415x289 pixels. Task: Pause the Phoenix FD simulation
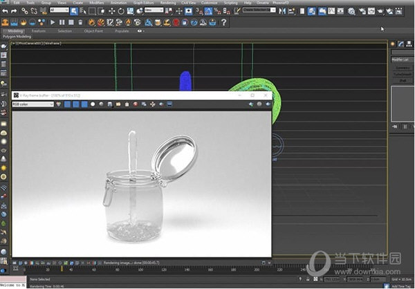(62, 23)
